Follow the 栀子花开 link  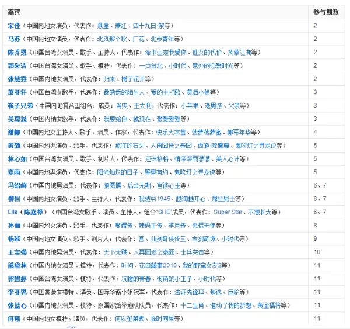click(133, 79)
